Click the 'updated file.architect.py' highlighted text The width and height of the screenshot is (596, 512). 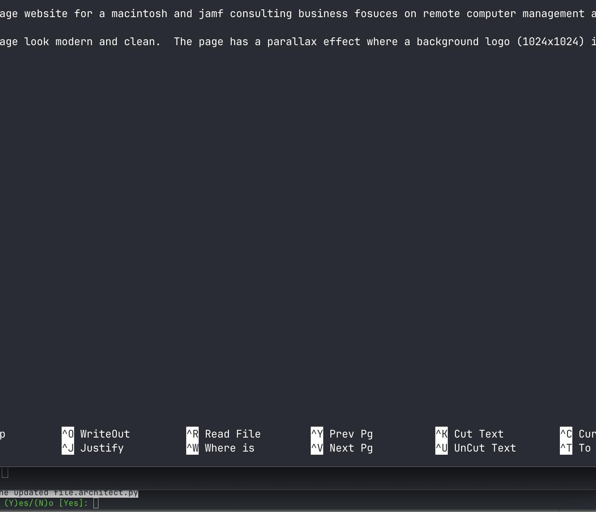pos(76,493)
